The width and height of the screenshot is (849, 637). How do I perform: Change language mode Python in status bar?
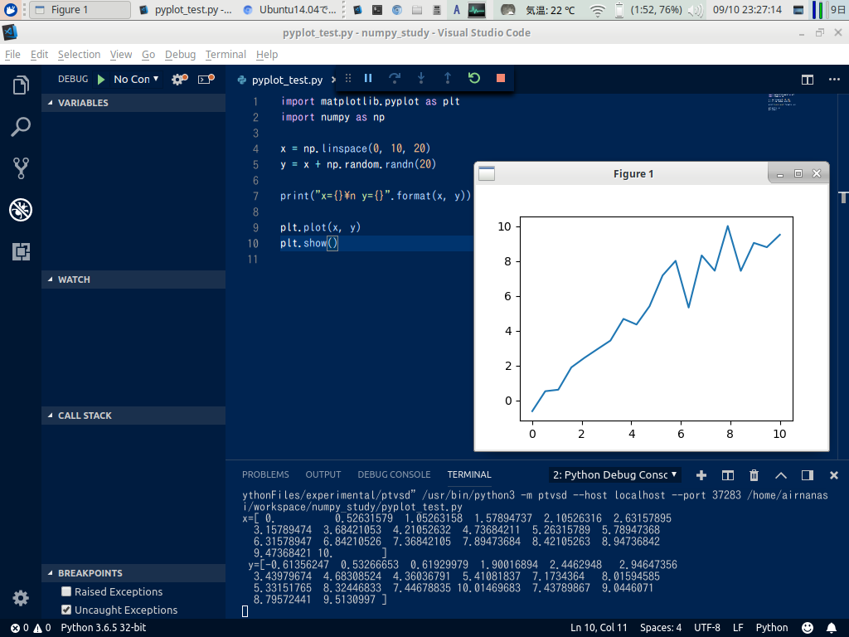772,627
